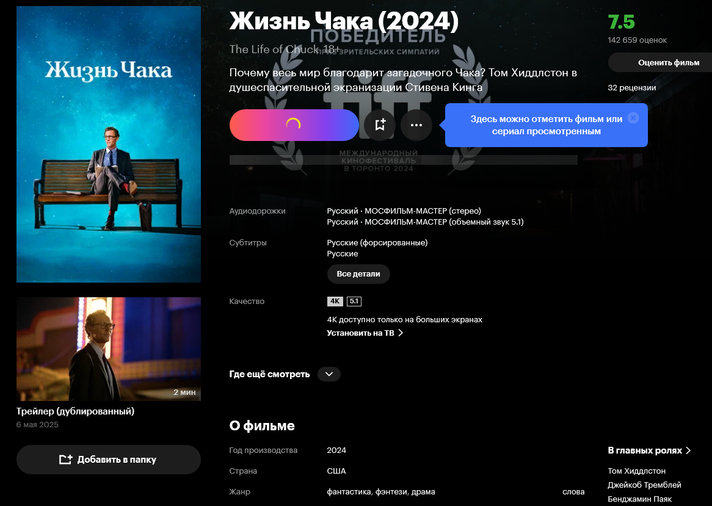The height and width of the screenshot is (506, 712).
Task: Close the blue tooltip about marking watched
Action: 633,118
